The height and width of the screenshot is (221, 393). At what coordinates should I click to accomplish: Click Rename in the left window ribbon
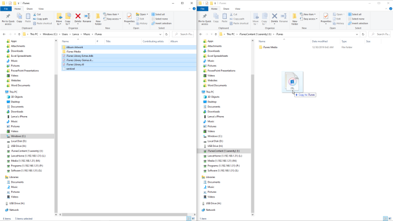click(x=87, y=18)
